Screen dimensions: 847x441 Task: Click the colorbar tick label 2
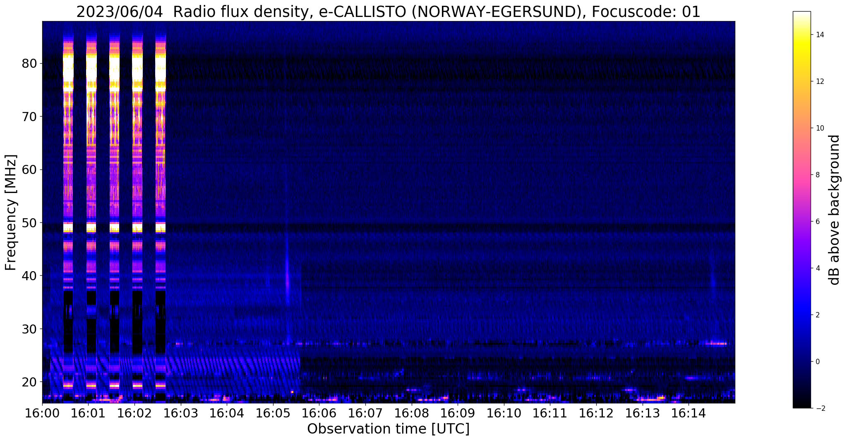pyautogui.click(x=817, y=315)
